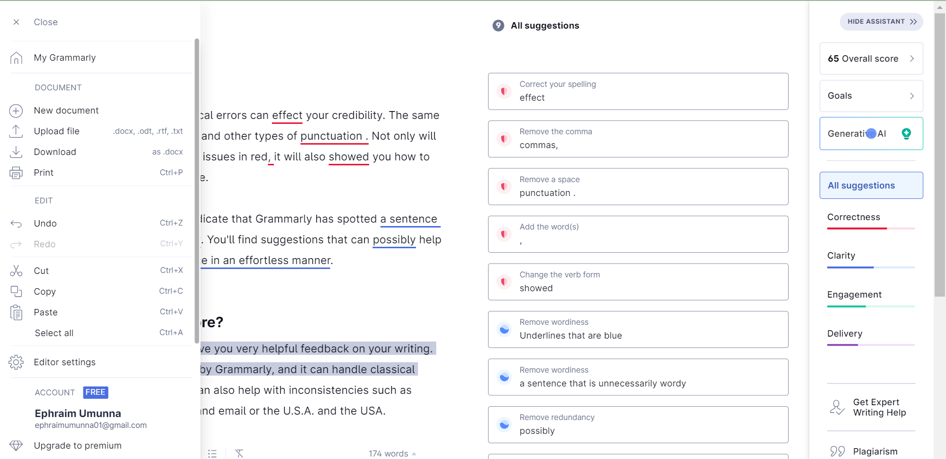Select the All suggestions tab
Screen dimensions: 946x459
point(871,186)
